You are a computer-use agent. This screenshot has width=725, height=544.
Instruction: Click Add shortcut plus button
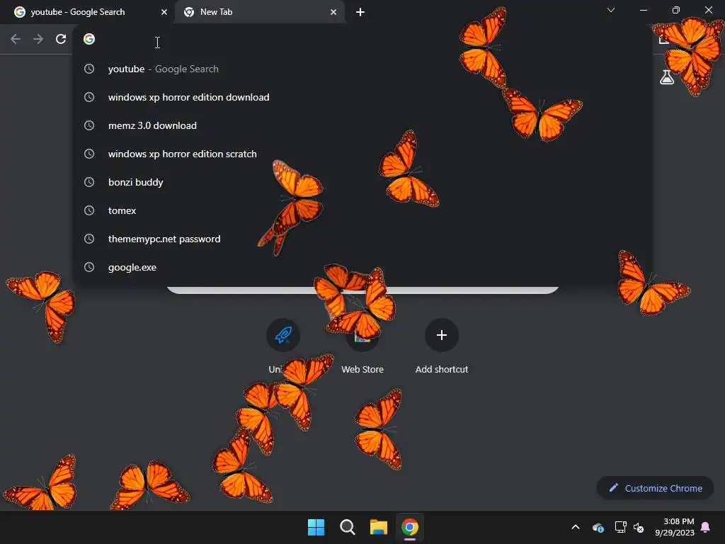click(442, 335)
